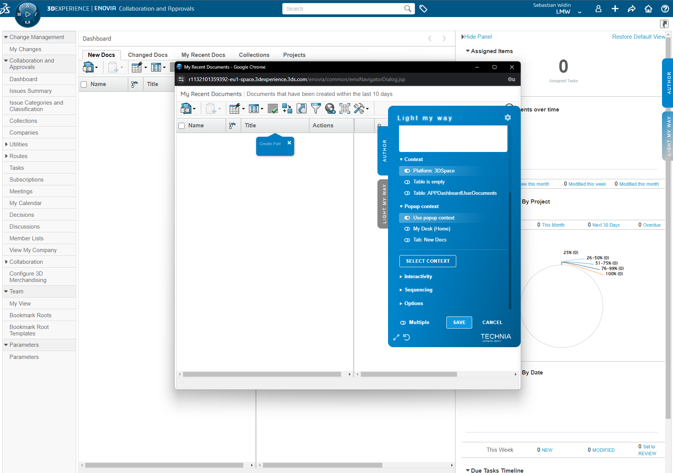The width and height of the screenshot is (673, 473).
Task: Open the 3DEXPERIENCE compass in the header
Action: 28,14
